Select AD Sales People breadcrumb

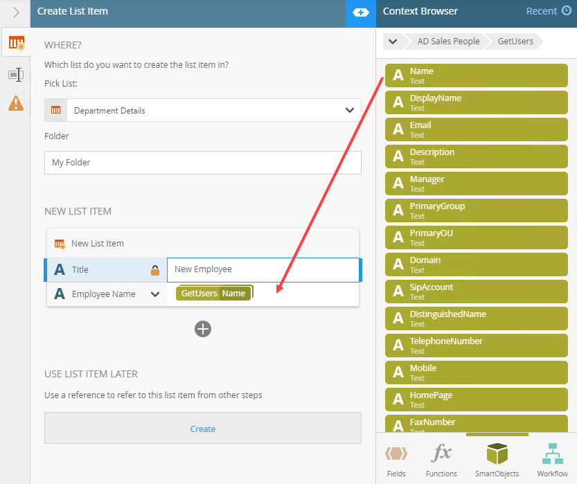click(448, 42)
